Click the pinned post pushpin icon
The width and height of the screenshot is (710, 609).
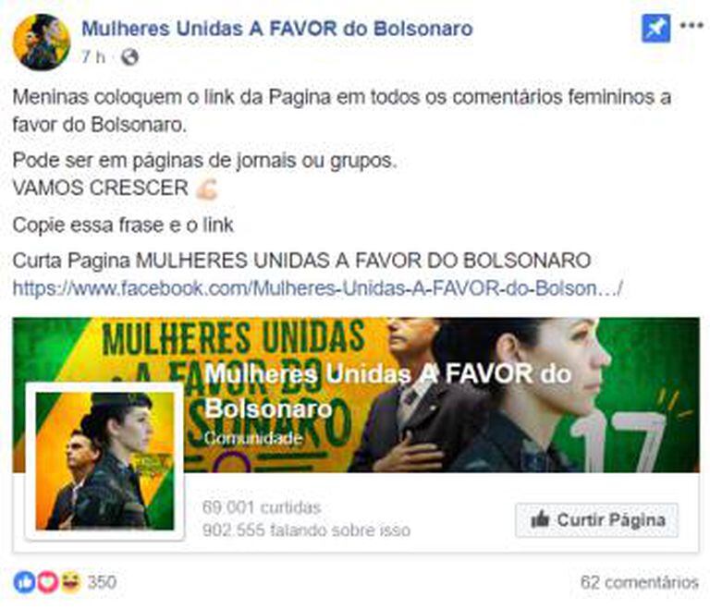point(655,28)
